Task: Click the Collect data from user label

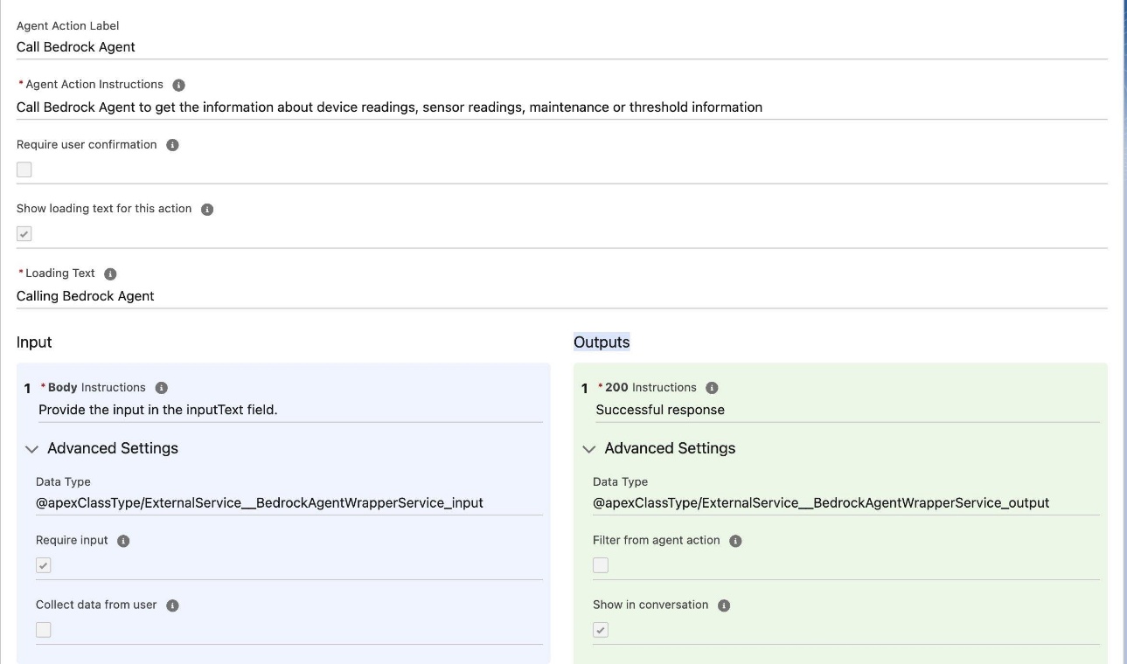Action: tap(96, 605)
